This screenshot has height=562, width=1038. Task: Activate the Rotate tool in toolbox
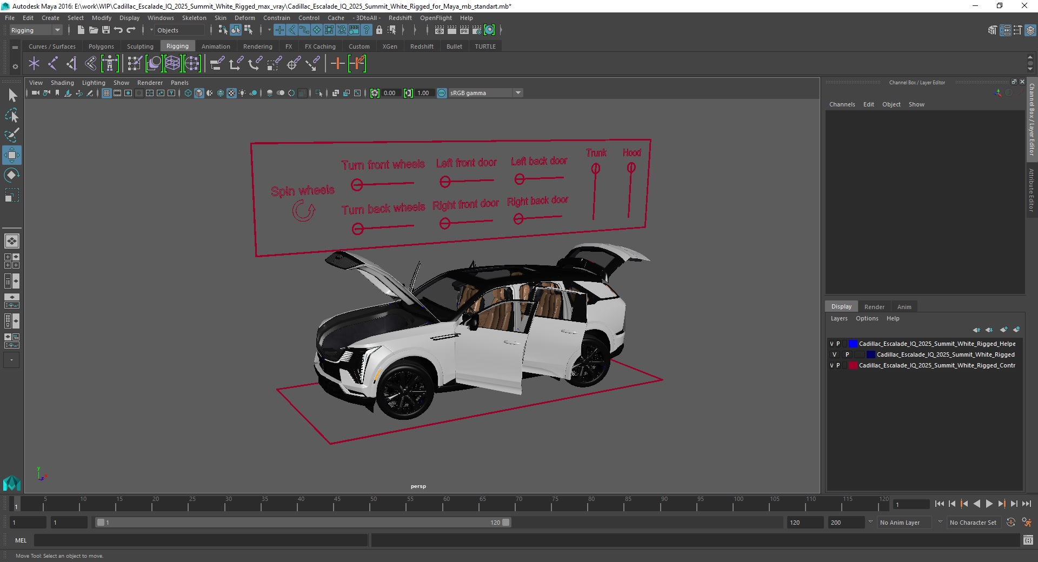[x=12, y=175]
